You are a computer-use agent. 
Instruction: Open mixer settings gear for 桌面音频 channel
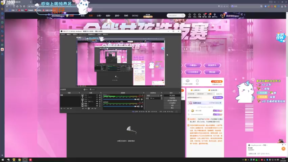pos(141,106)
